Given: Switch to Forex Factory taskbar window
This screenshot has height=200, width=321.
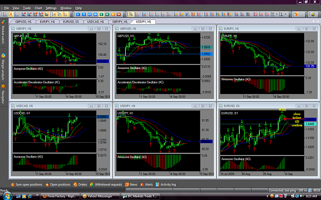Looking at the screenshot, I should (60, 196).
